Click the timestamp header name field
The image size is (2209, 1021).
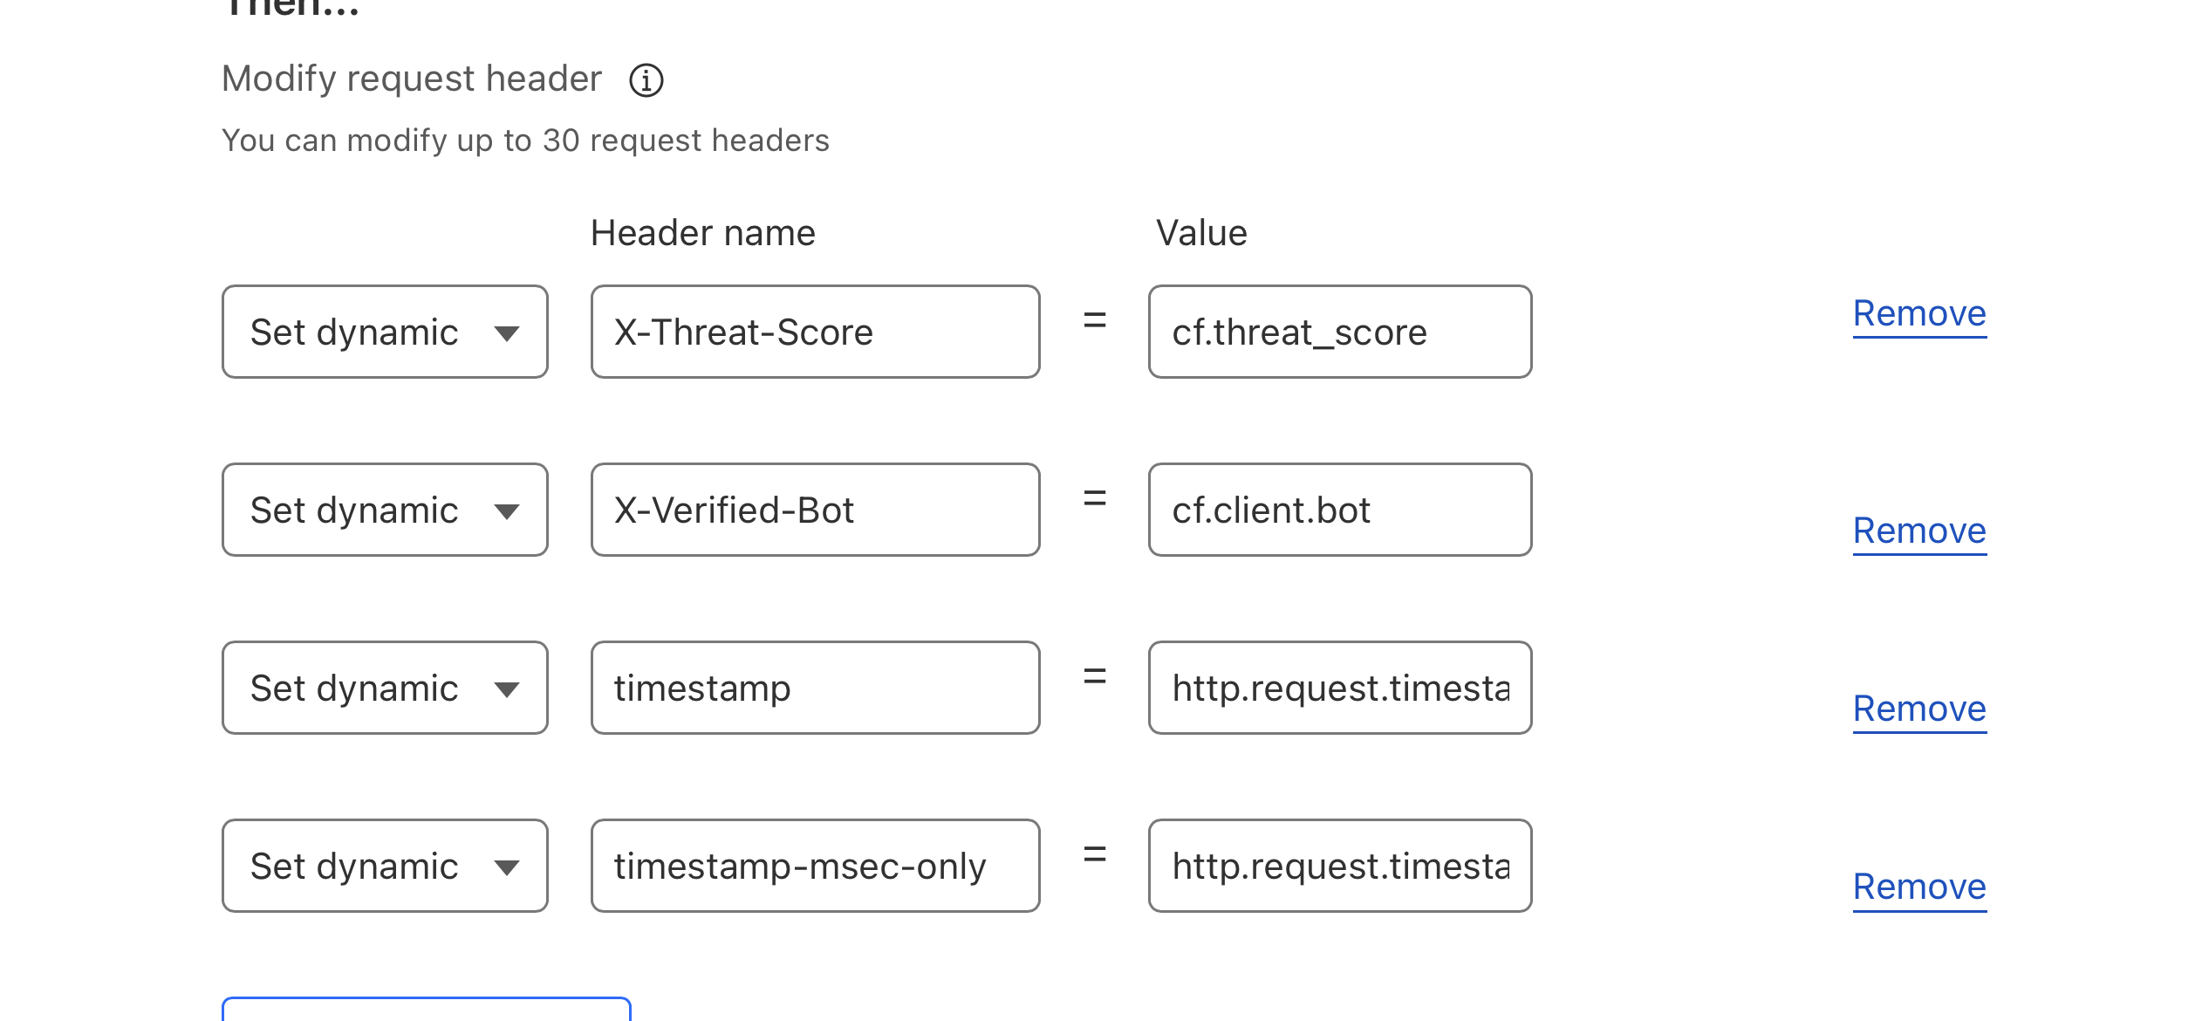pyautogui.click(x=815, y=688)
